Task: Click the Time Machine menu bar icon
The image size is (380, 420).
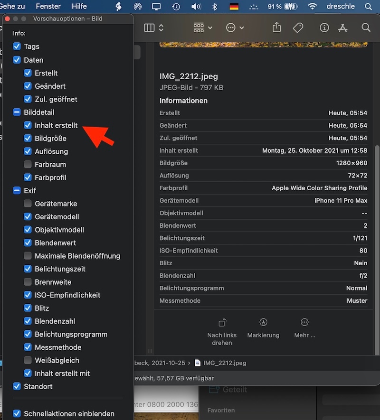Action: (x=176, y=7)
